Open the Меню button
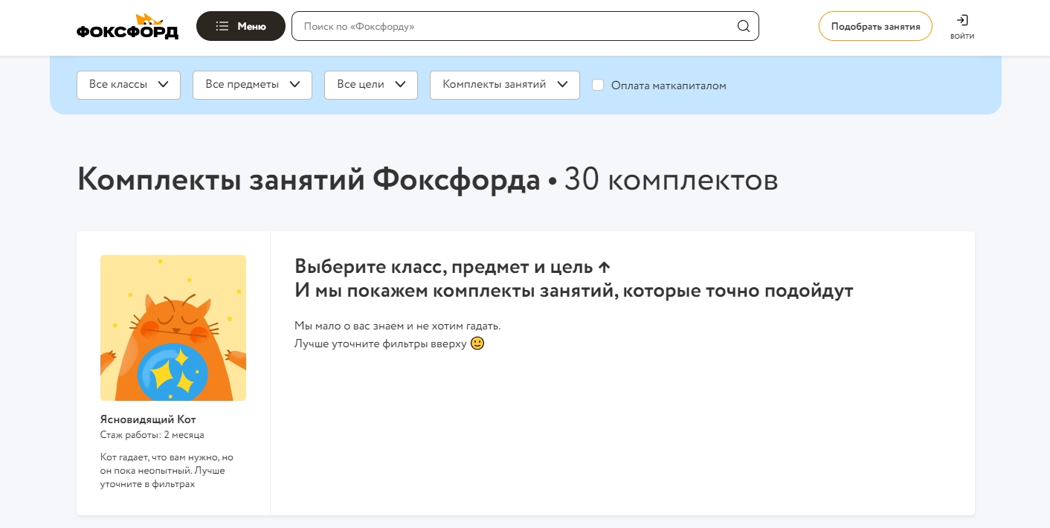The width and height of the screenshot is (1050, 528). 241,26
